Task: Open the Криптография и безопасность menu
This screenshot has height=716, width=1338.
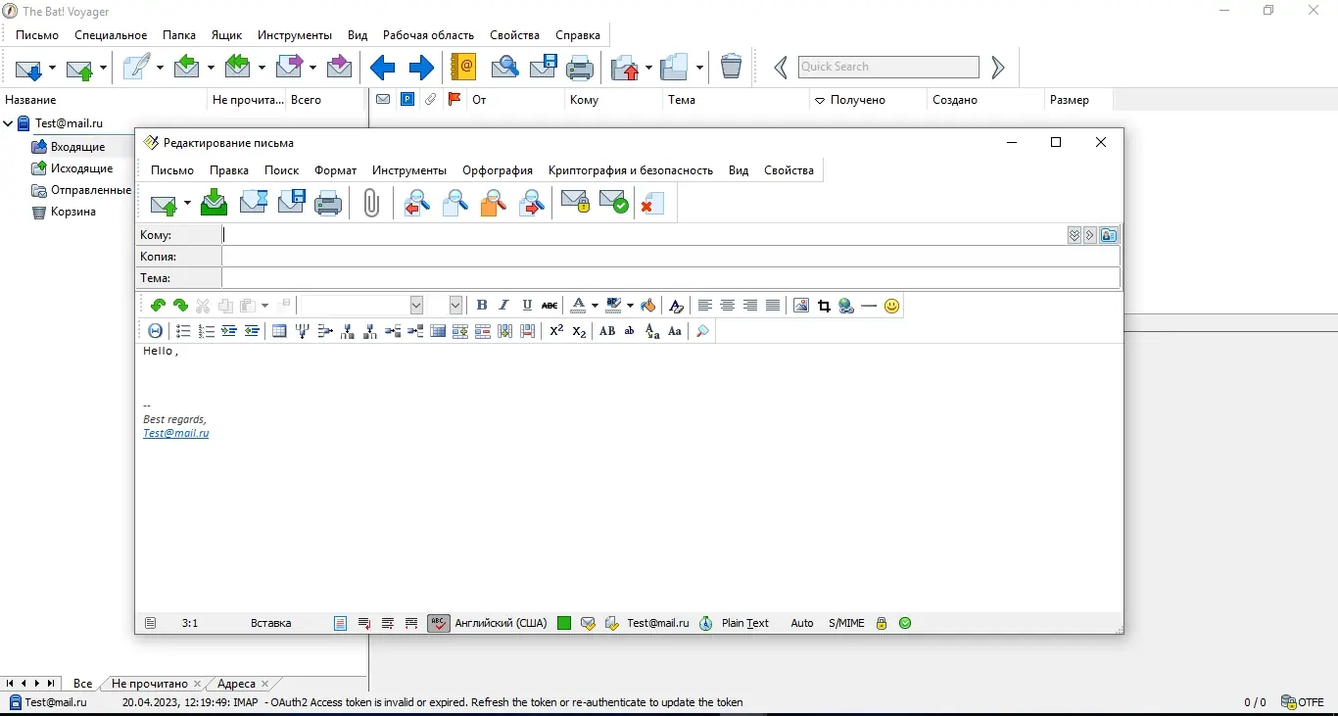Action: pos(631,170)
